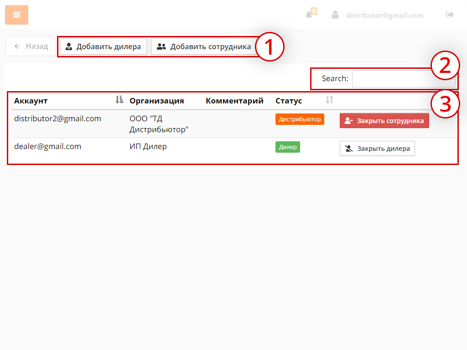Go back with the Назад button

click(x=31, y=46)
